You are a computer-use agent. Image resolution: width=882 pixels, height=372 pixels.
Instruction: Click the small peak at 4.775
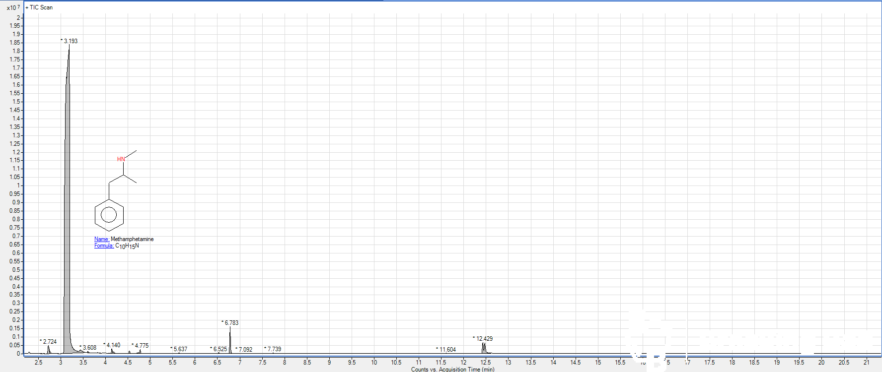(140, 351)
